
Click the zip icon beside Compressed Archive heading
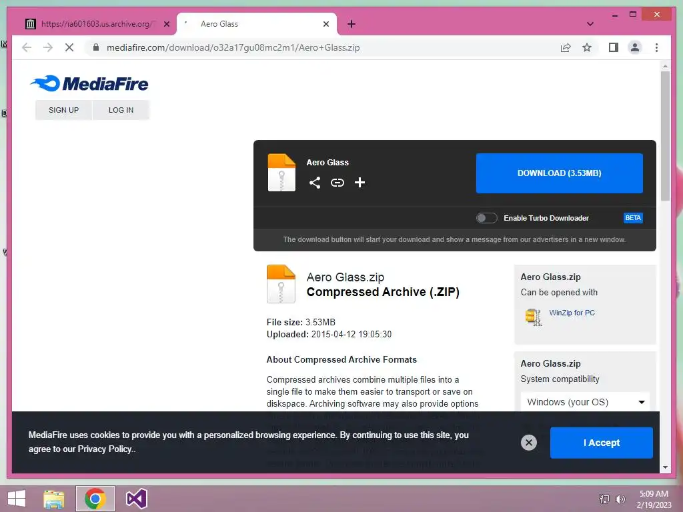[281, 284]
